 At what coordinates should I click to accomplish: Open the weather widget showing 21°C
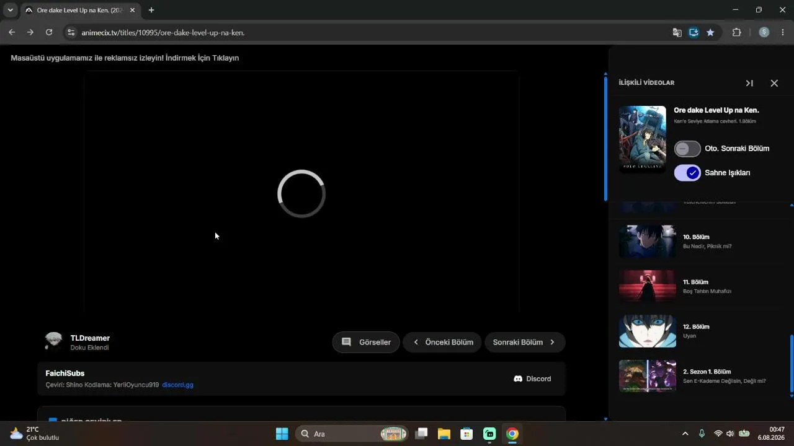[x=35, y=434]
